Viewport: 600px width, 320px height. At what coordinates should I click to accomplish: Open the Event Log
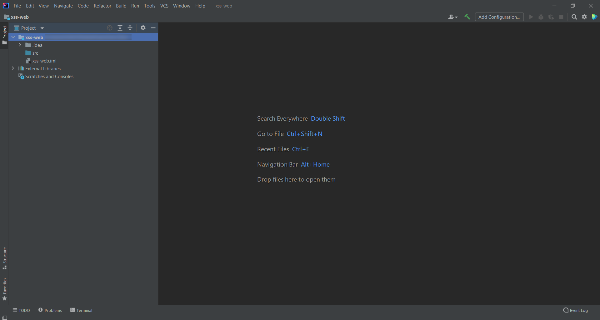click(575, 310)
